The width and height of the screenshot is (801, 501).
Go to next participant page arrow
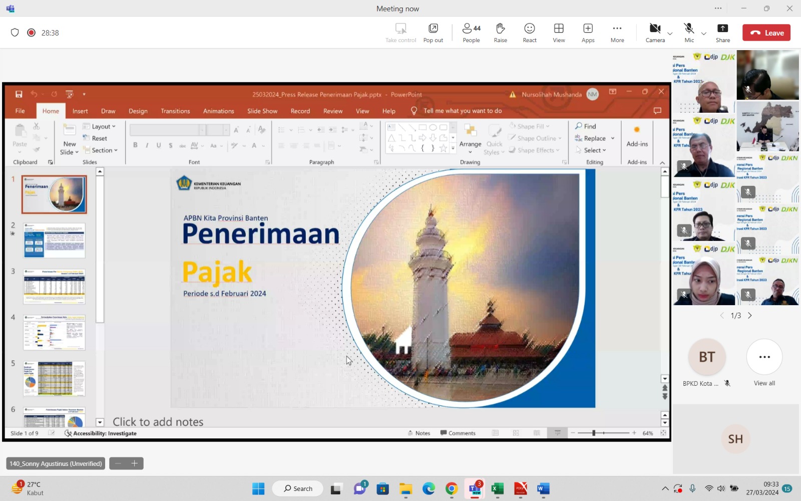749,316
